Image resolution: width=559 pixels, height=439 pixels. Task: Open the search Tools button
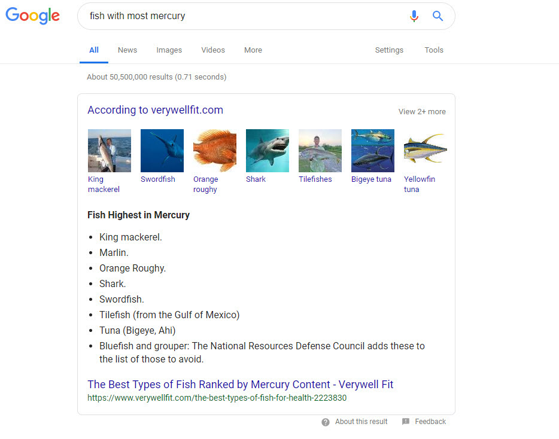pyautogui.click(x=434, y=50)
